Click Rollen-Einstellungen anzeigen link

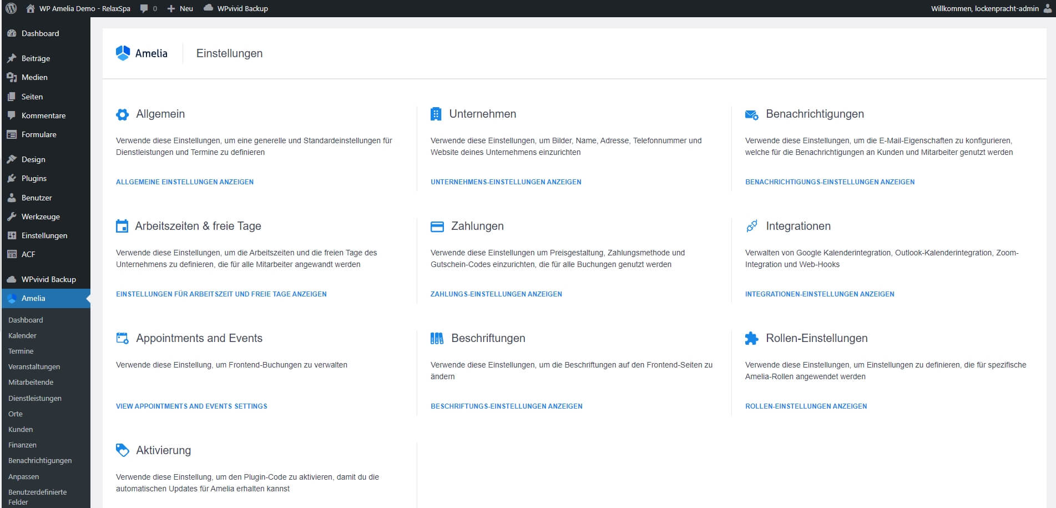(x=806, y=406)
